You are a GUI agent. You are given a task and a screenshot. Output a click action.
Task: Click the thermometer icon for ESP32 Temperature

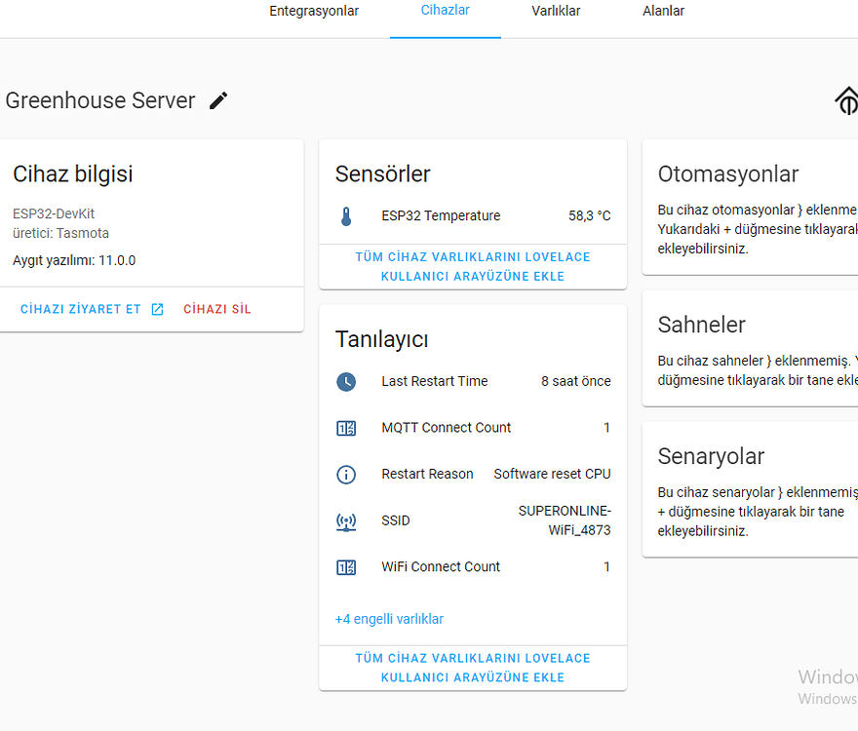346,216
